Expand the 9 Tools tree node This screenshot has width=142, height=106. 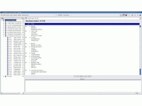click(x=4, y=77)
